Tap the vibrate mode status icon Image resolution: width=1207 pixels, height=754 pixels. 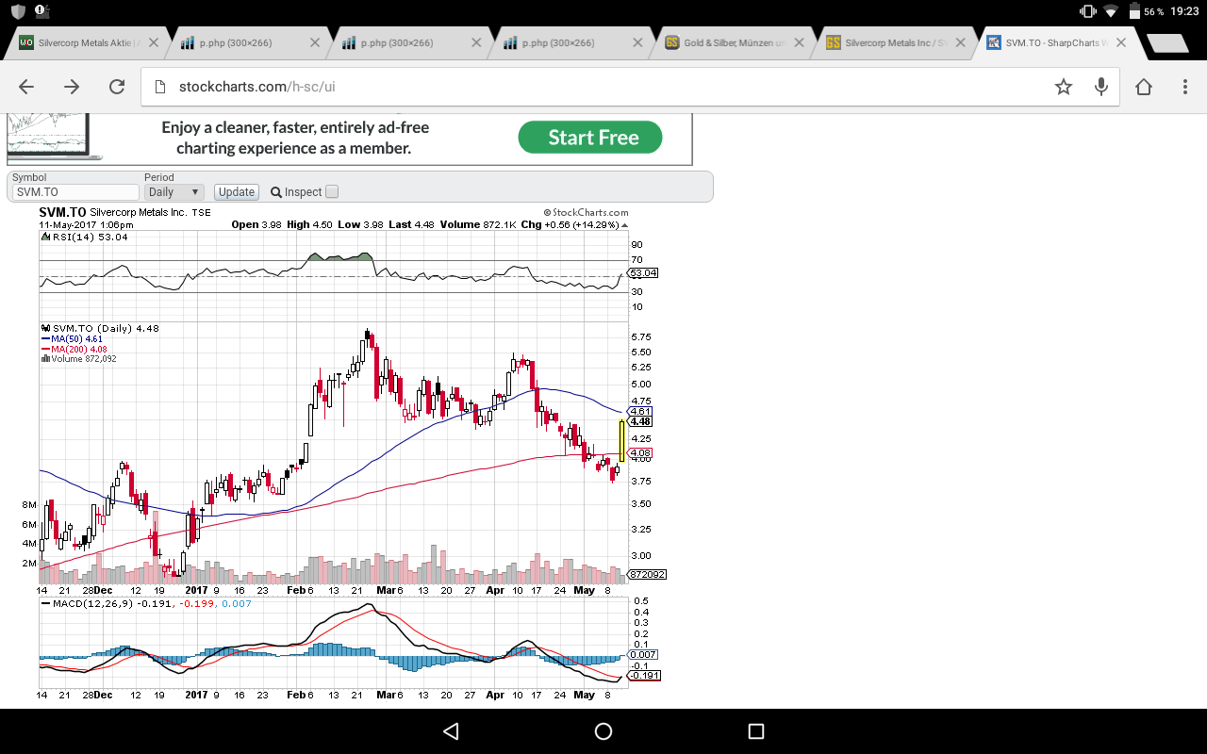[1087, 11]
